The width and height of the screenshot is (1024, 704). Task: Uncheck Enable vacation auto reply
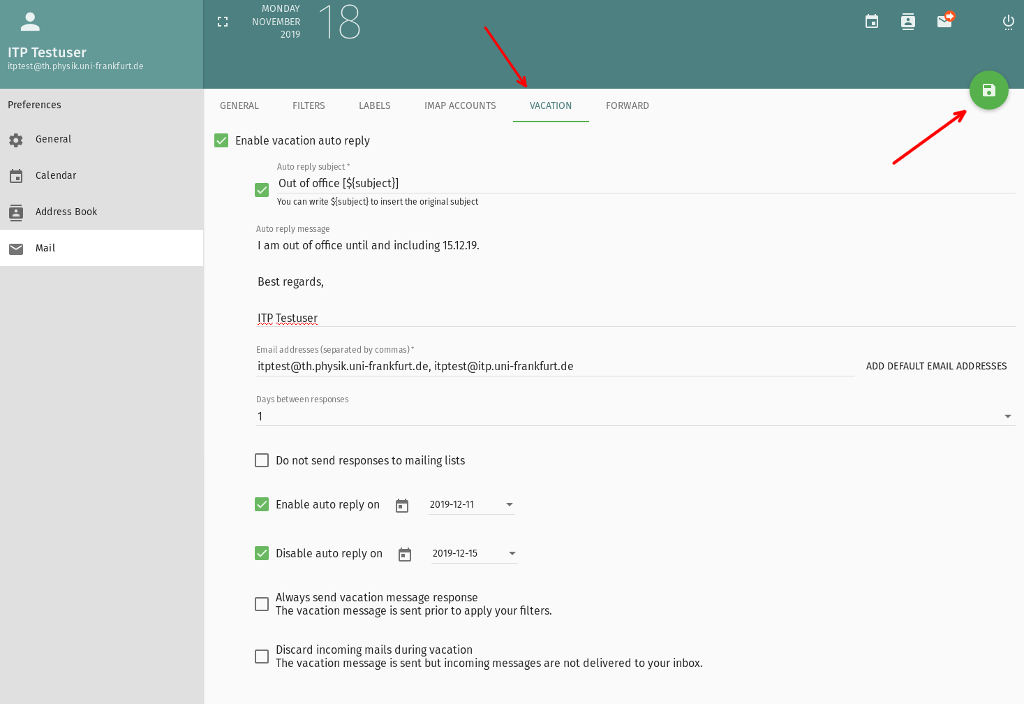pos(221,140)
